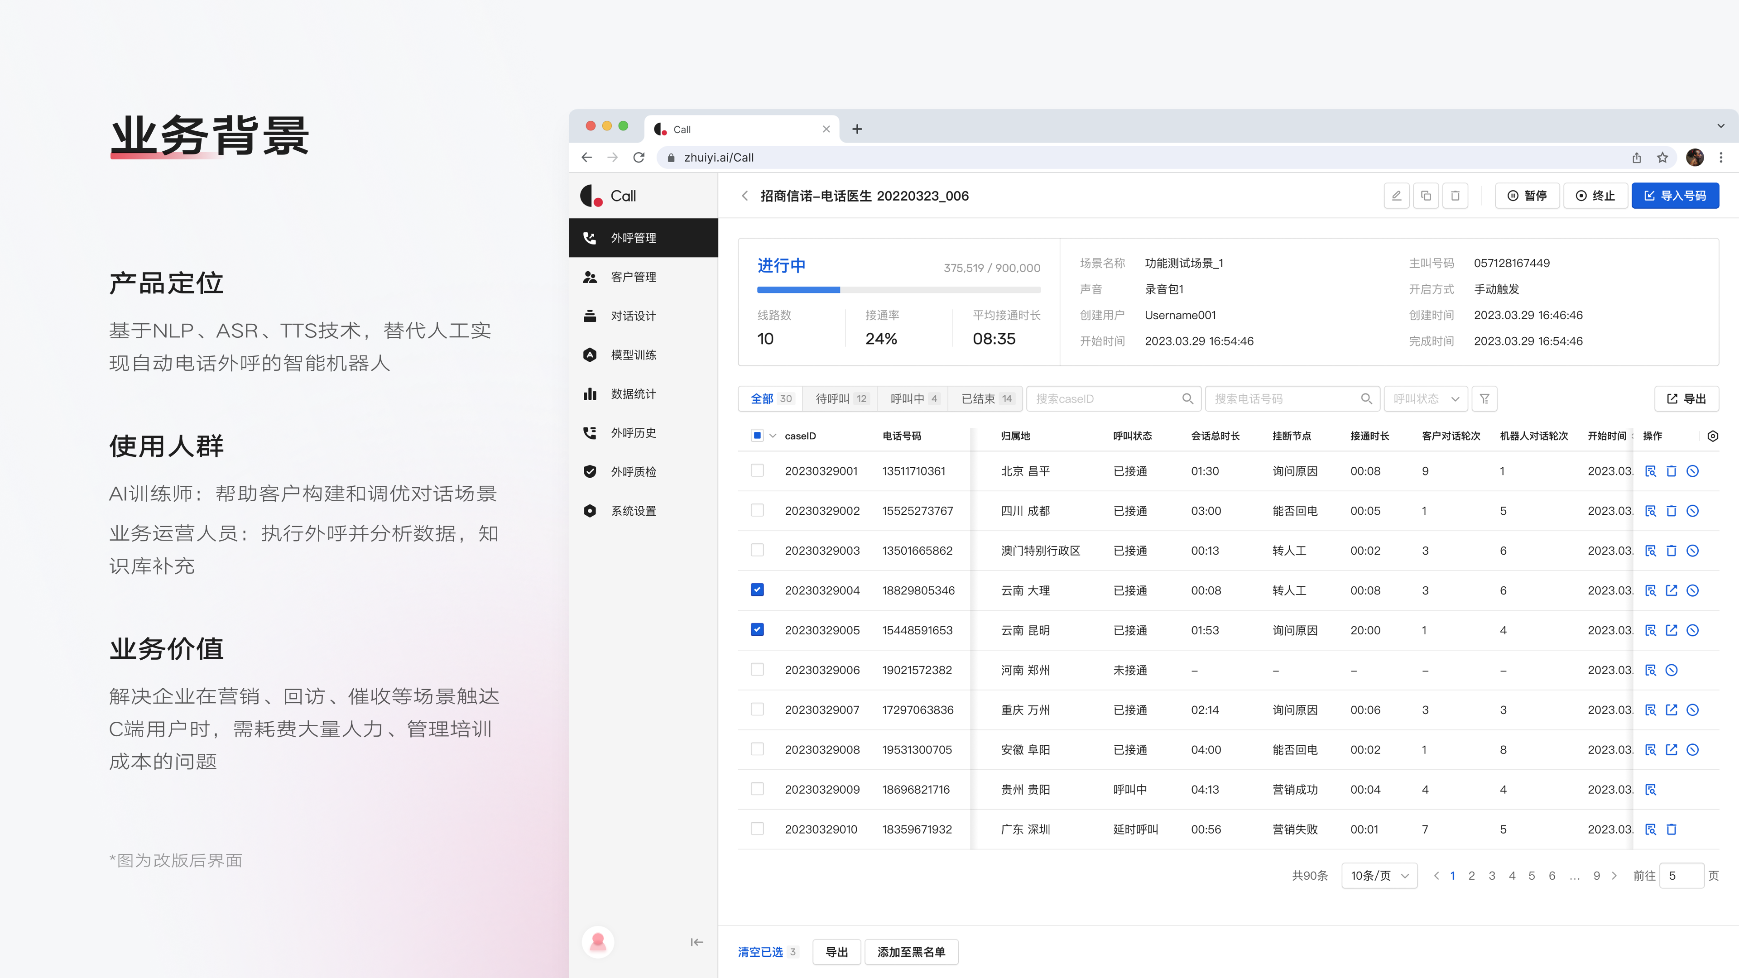
Task: Switch to the 已结束 tab
Action: (x=985, y=399)
